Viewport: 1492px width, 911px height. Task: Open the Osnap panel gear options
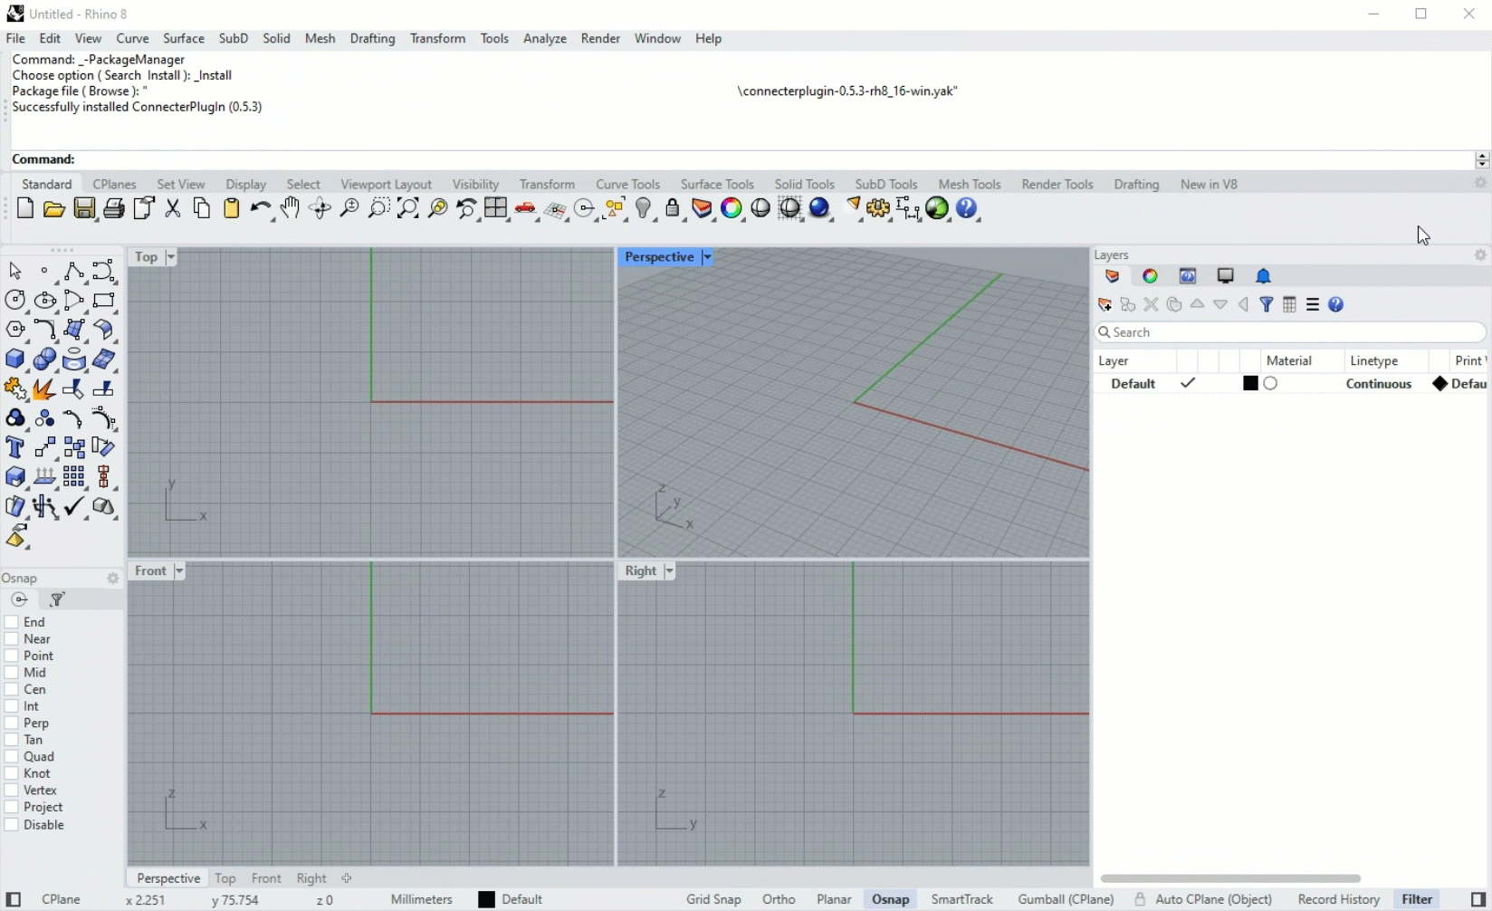[x=113, y=579]
